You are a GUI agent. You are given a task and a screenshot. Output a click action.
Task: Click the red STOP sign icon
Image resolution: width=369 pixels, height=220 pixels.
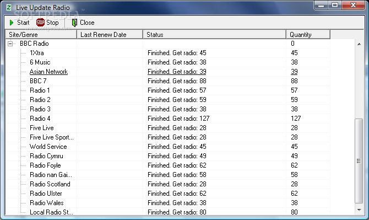[40, 23]
